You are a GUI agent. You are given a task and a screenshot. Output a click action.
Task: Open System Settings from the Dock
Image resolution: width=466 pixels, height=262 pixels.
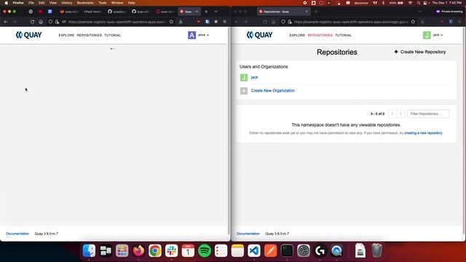[304, 250]
